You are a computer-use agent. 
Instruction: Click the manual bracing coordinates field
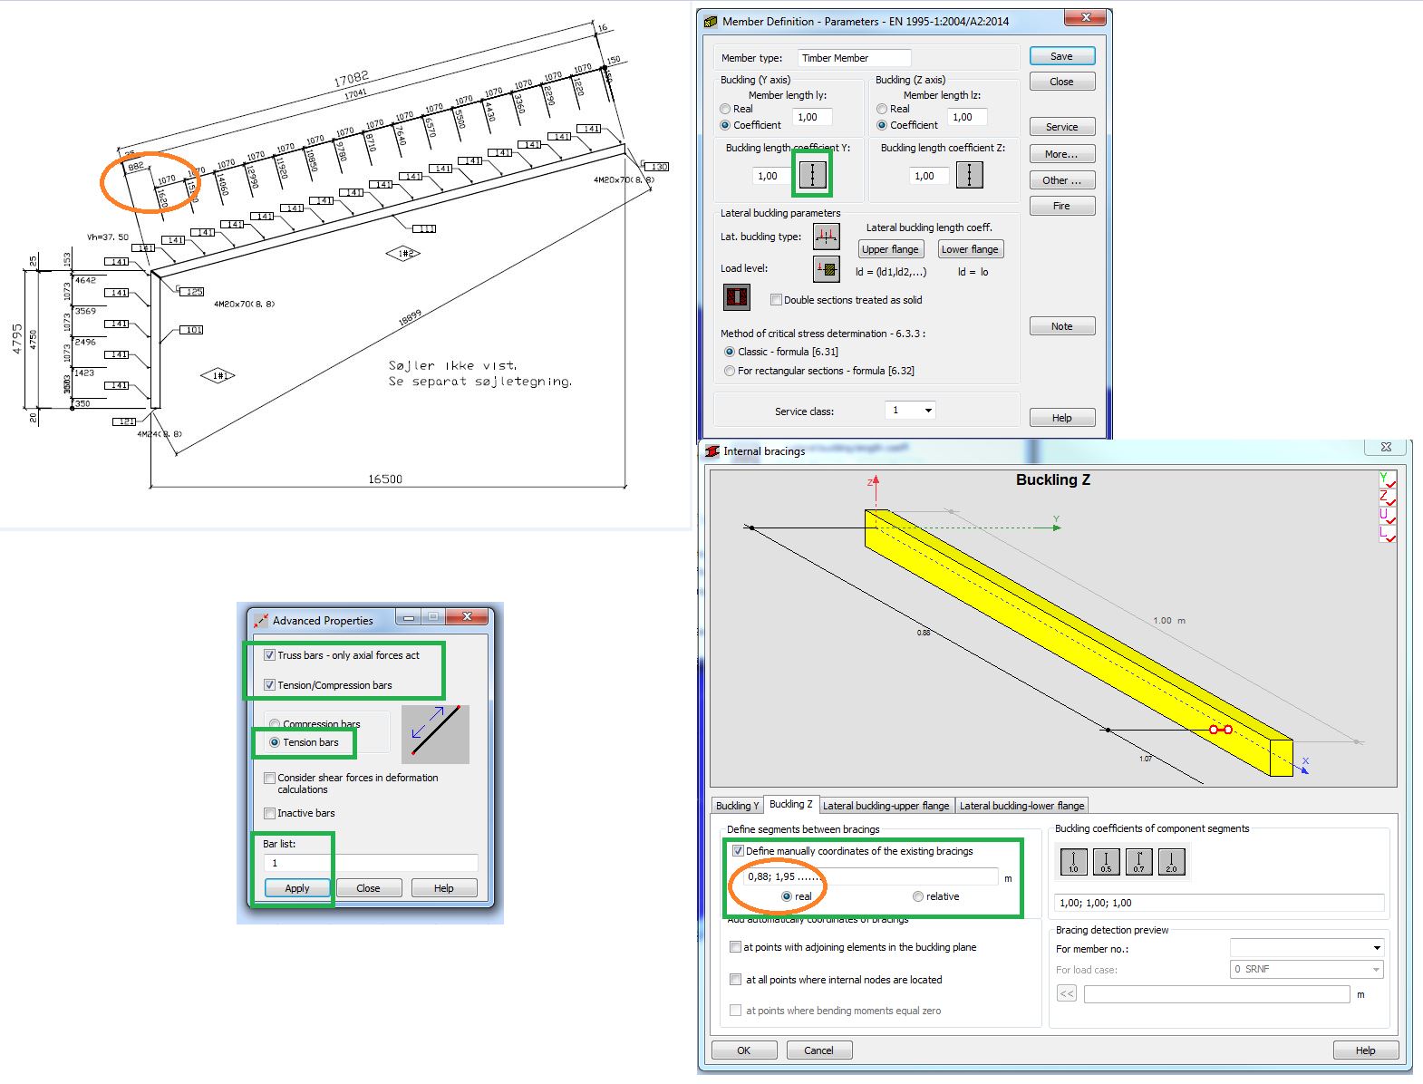(870, 876)
